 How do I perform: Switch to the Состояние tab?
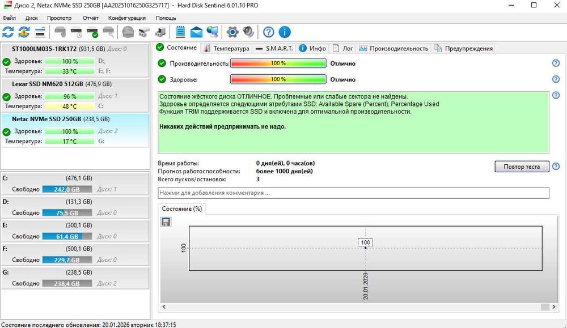[177, 48]
